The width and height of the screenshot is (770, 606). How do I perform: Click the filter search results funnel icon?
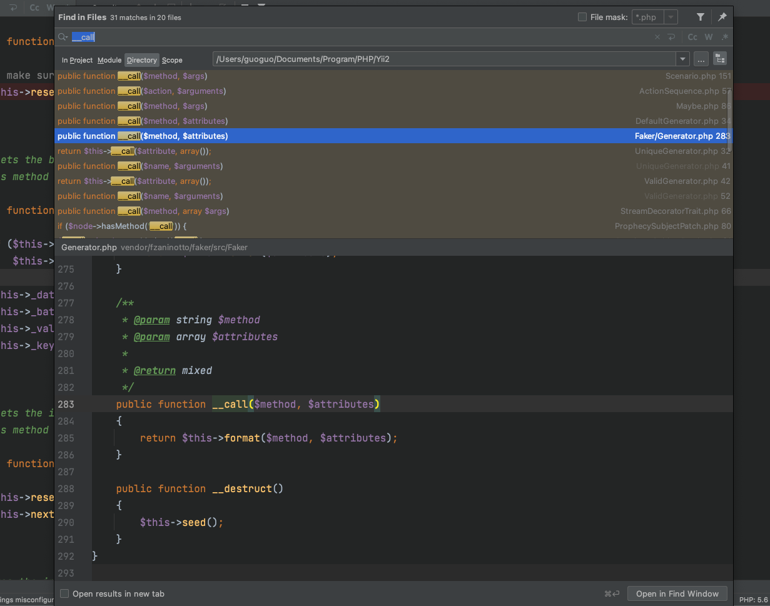click(701, 18)
